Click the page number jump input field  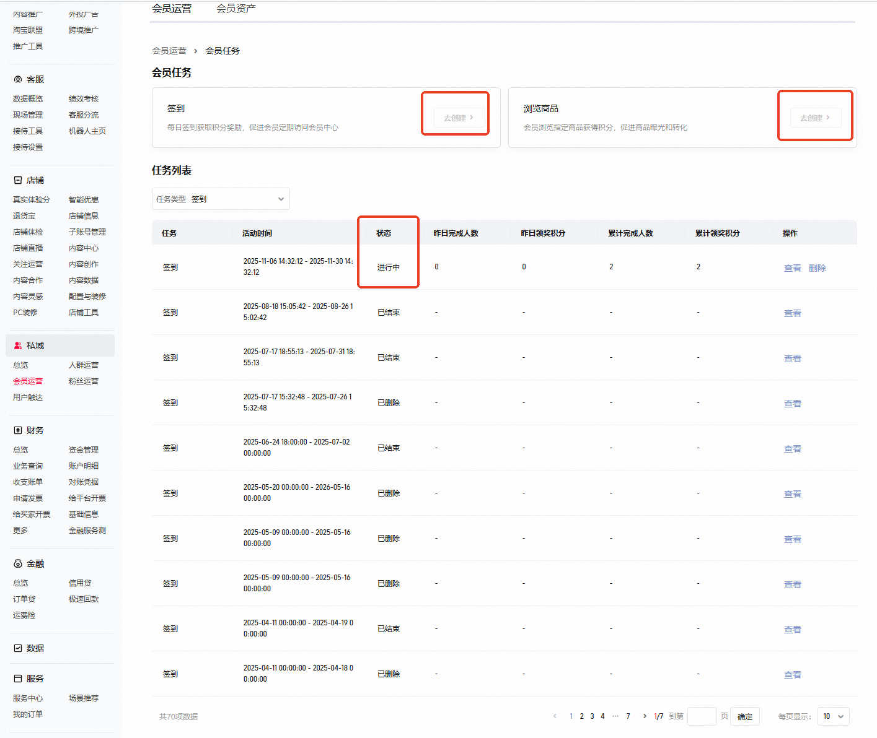702,716
